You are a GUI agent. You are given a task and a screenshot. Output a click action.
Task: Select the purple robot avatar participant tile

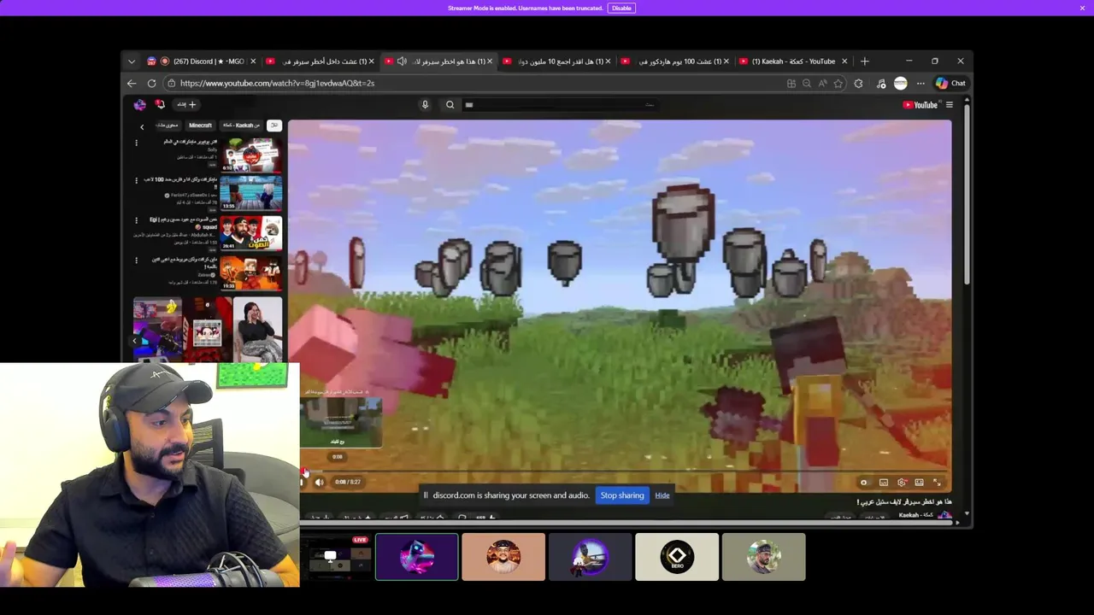tap(416, 557)
